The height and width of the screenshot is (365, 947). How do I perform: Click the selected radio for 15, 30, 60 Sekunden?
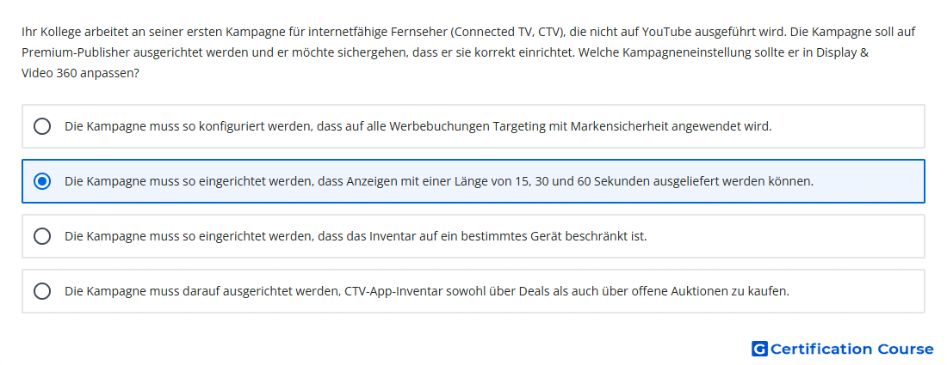(42, 181)
